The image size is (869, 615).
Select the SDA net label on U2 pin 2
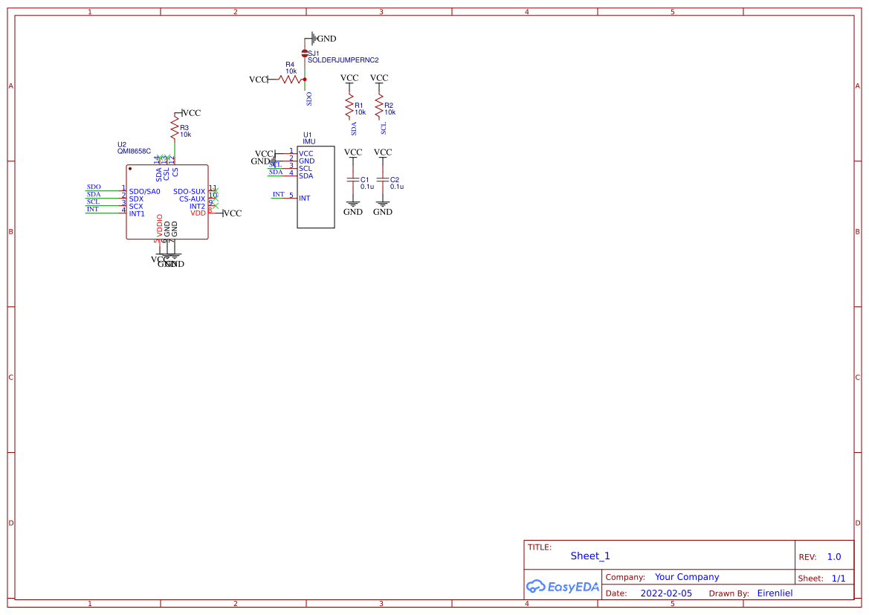(92, 194)
